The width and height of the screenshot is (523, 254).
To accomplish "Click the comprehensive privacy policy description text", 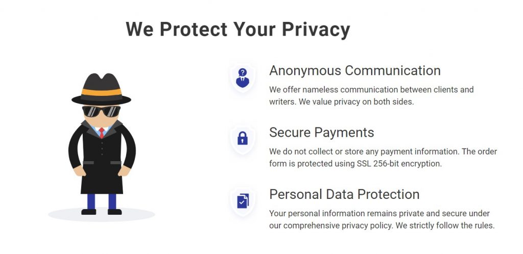I will click(x=382, y=219).
